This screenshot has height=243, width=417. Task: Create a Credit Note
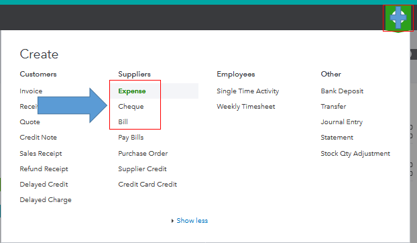point(38,138)
